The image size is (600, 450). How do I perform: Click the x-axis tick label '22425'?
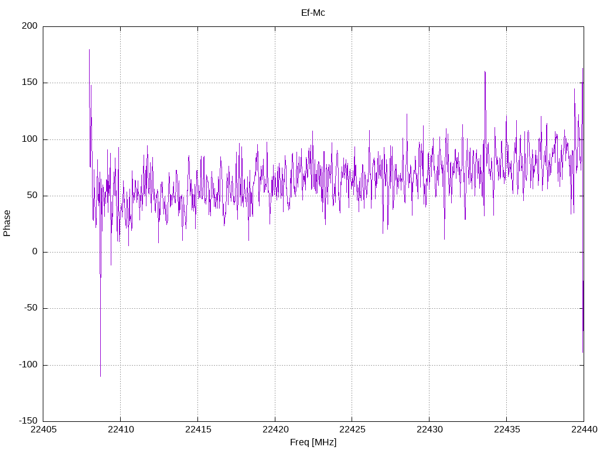pyautogui.click(x=352, y=429)
